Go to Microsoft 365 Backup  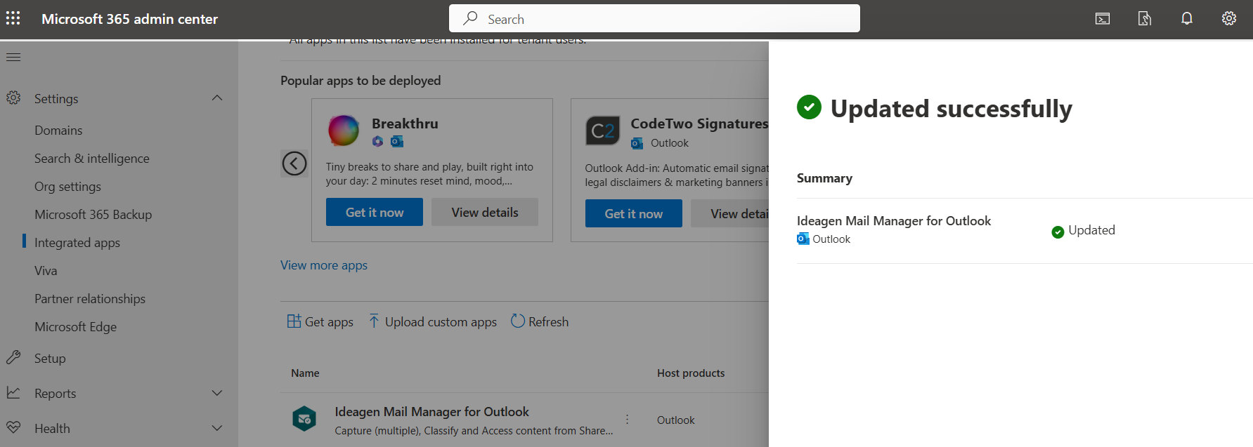[93, 215]
